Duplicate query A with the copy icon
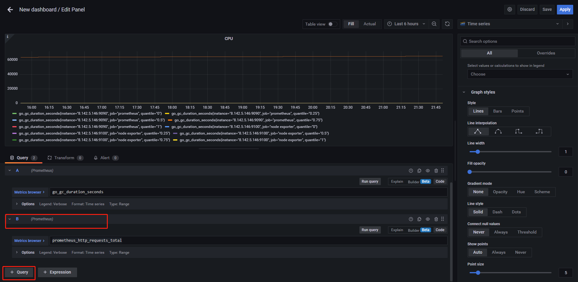This screenshot has width=578, height=282. 419,171
